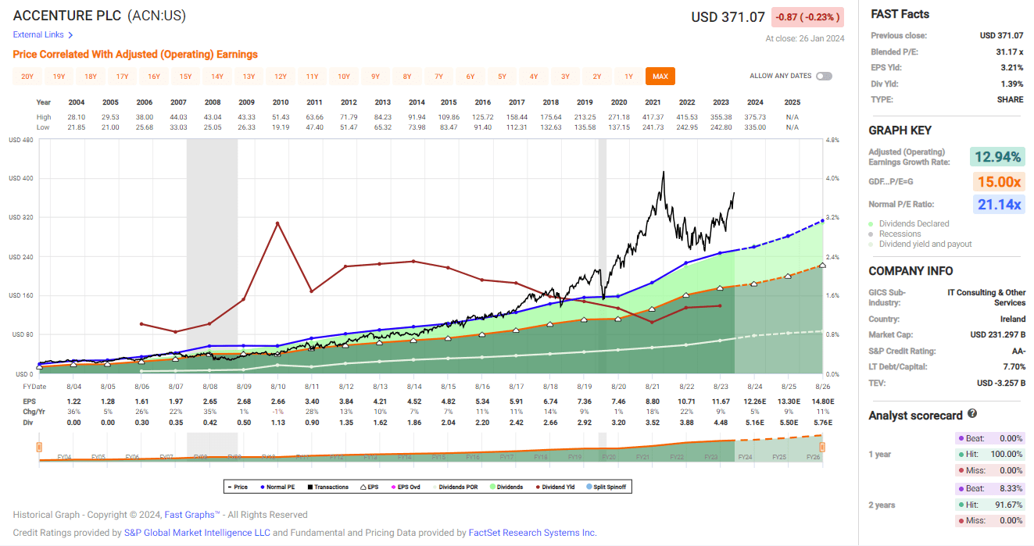Viewport: 1034px width, 546px height.
Task: Select the MAX time range button
Action: click(x=660, y=77)
